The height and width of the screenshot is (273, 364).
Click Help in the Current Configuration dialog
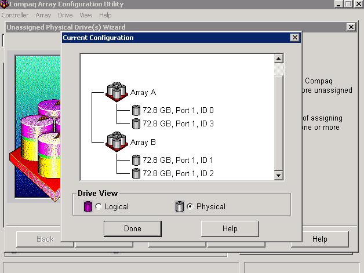(230, 229)
